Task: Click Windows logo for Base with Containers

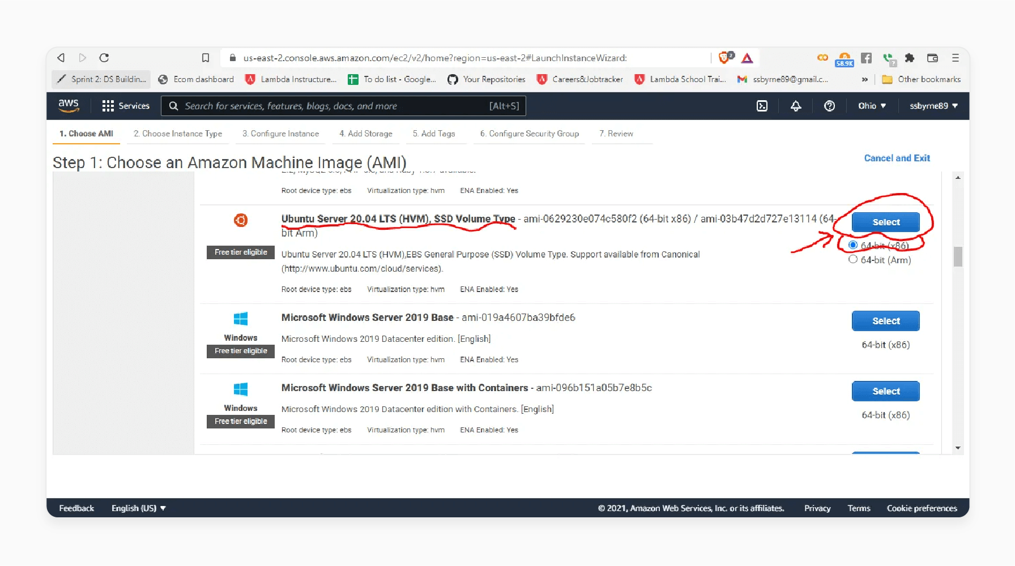Action: (241, 389)
